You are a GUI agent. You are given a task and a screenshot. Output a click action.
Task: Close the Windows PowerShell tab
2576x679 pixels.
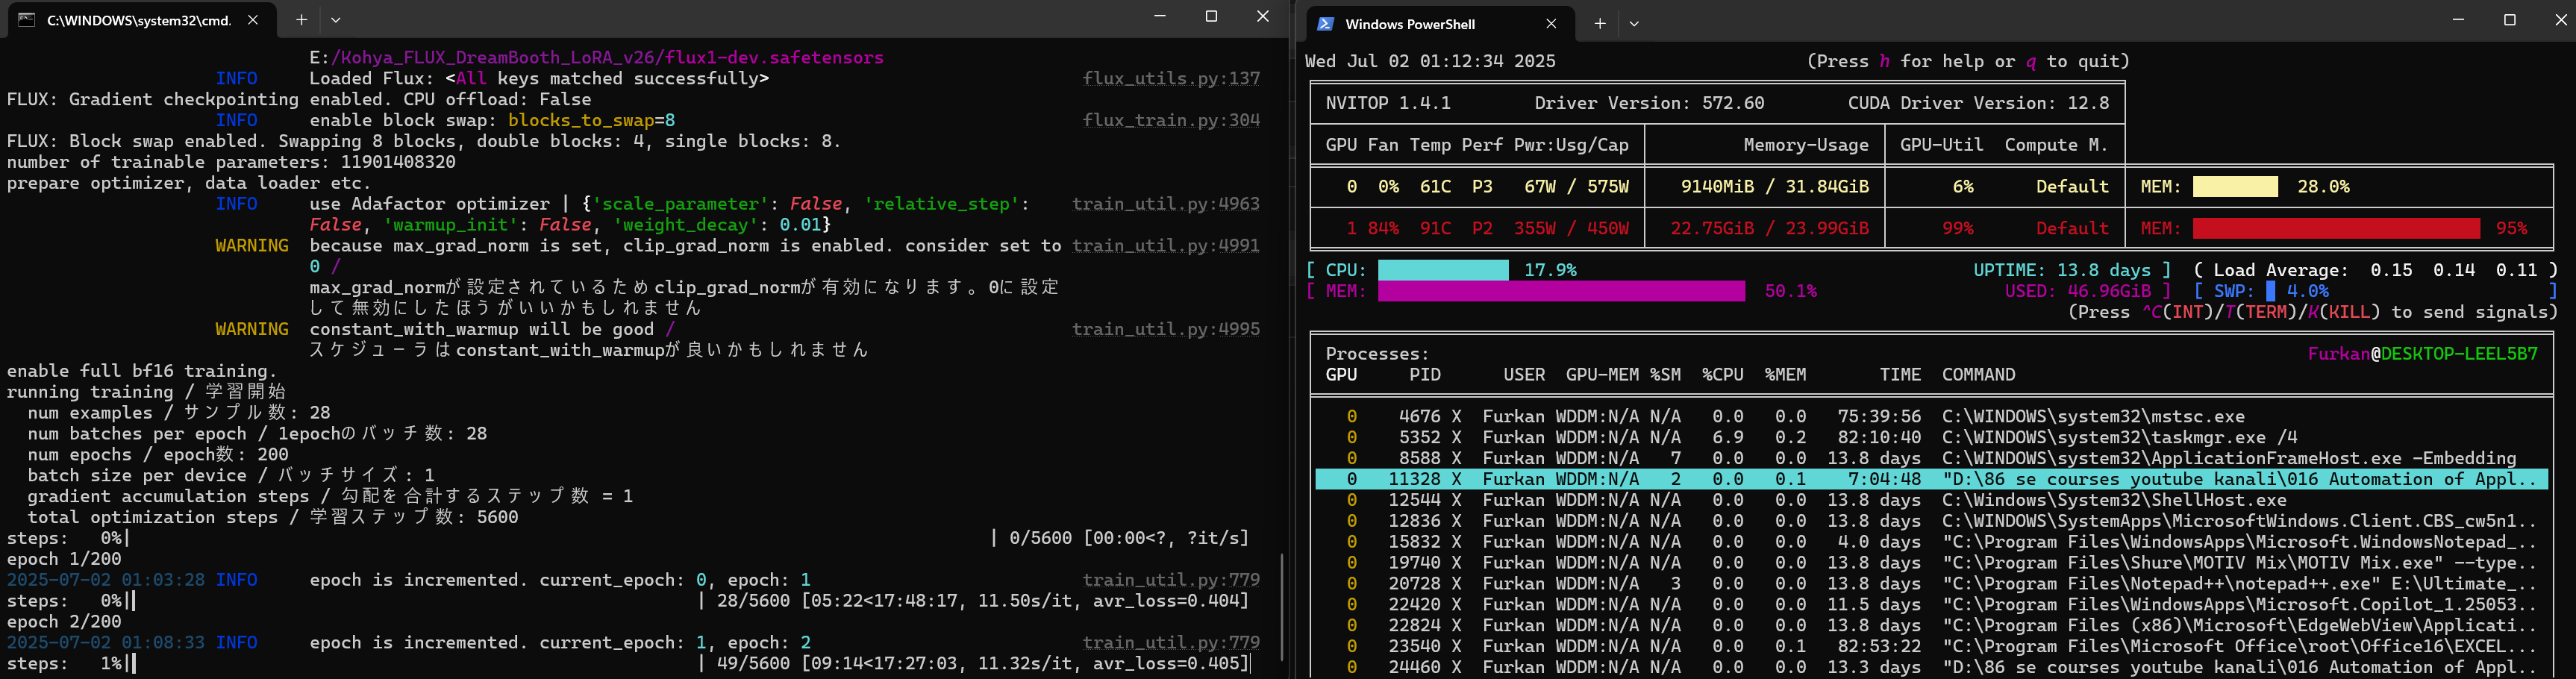(1551, 24)
